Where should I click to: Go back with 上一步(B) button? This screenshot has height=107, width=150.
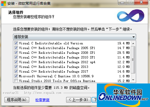click(79, 100)
